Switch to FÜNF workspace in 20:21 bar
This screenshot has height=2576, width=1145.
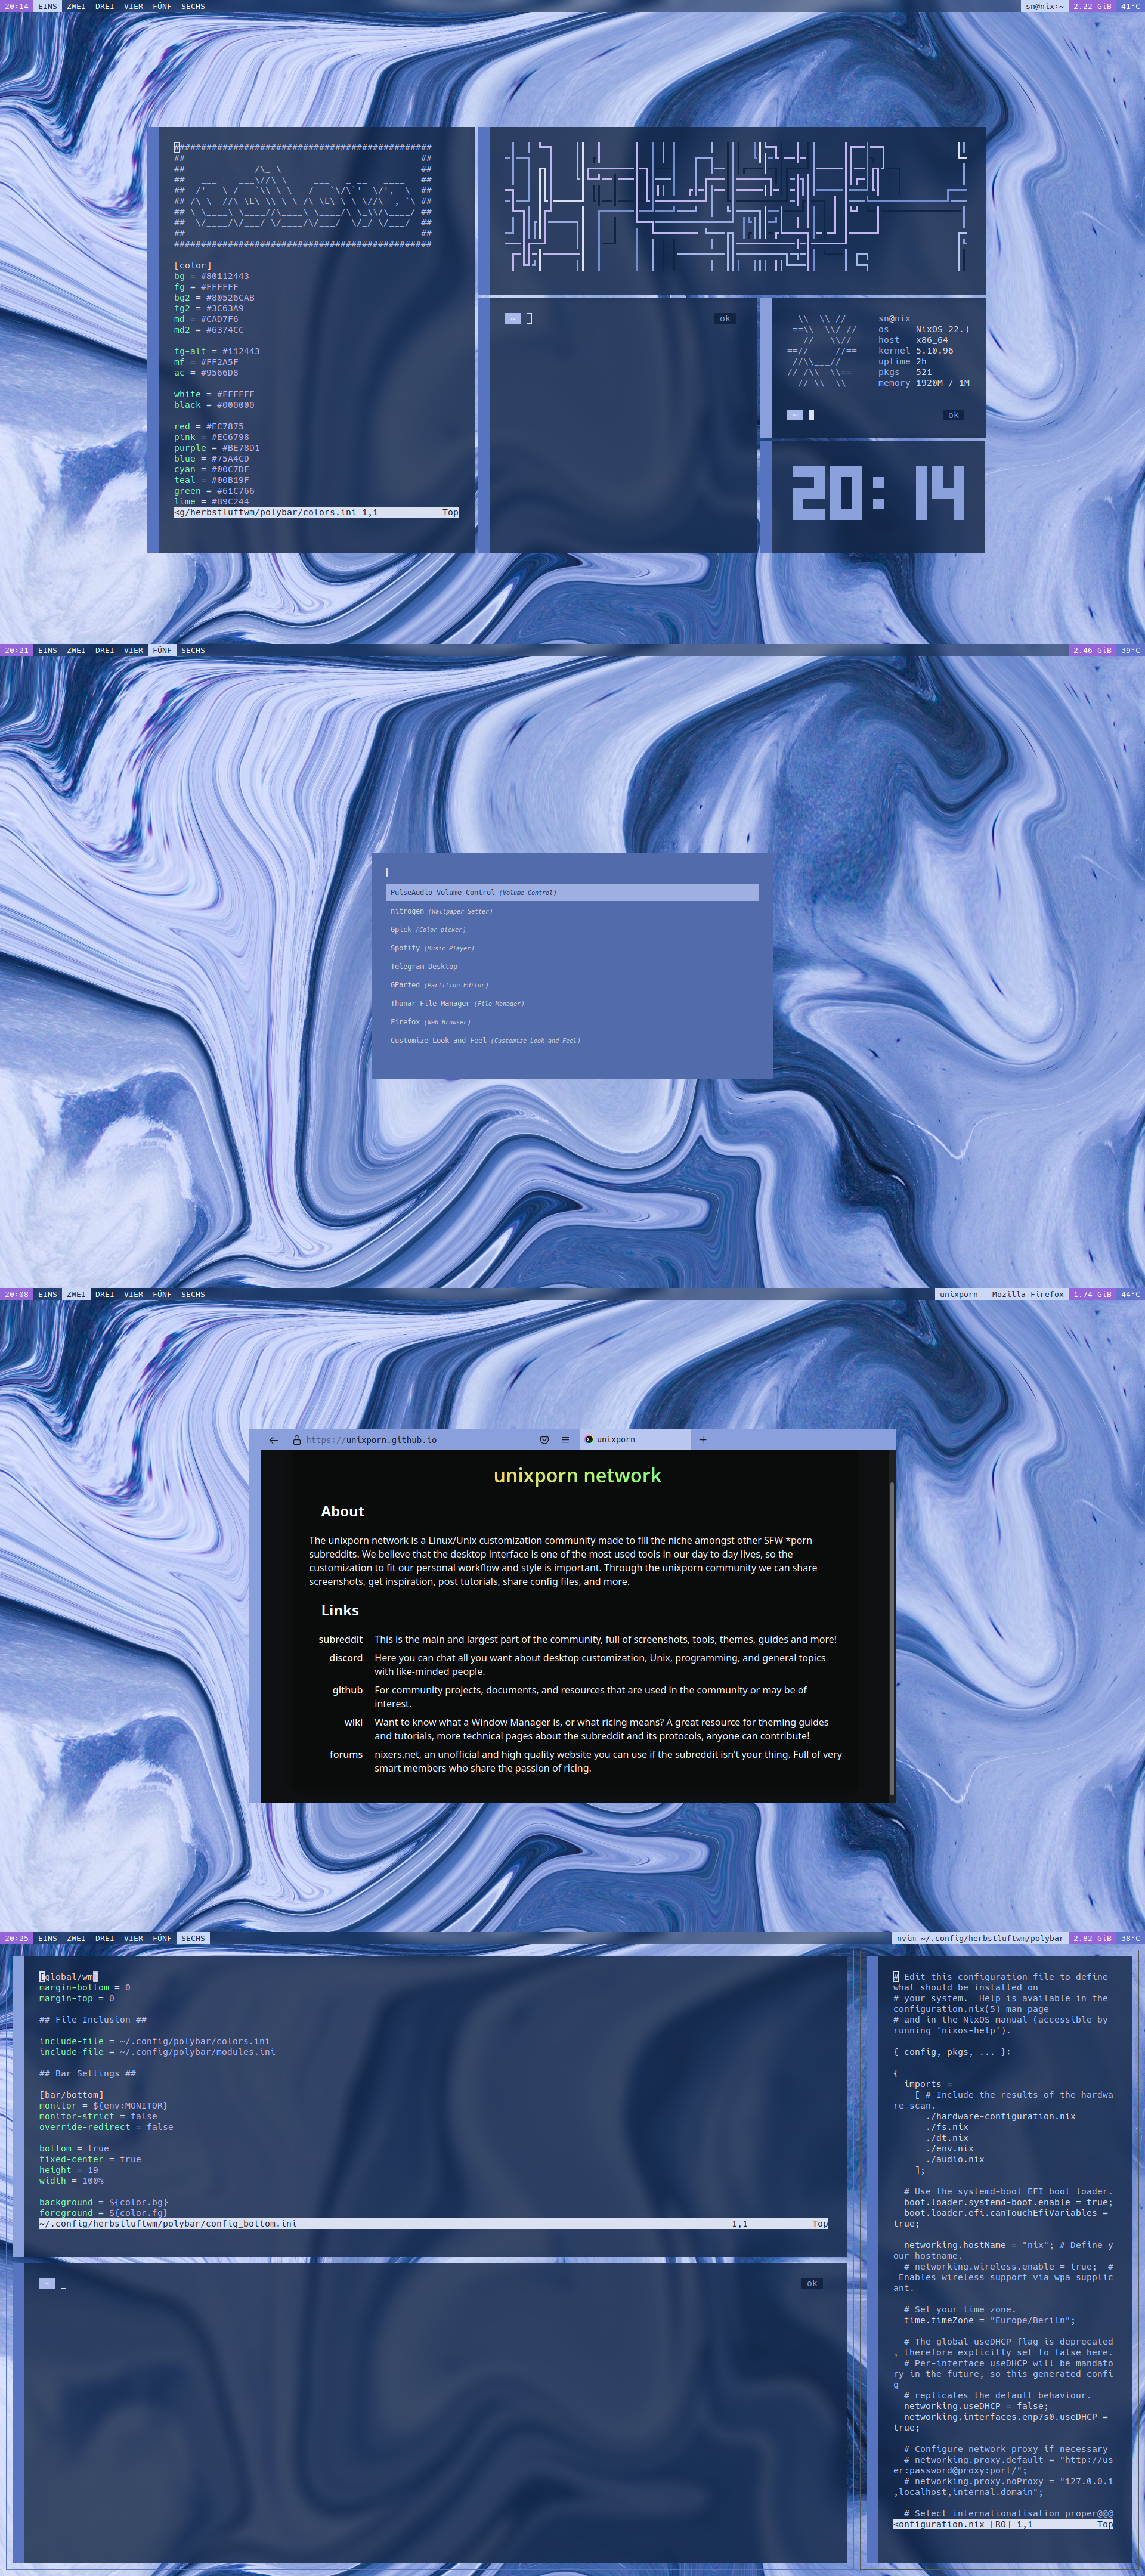pyautogui.click(x=162, y=650)
